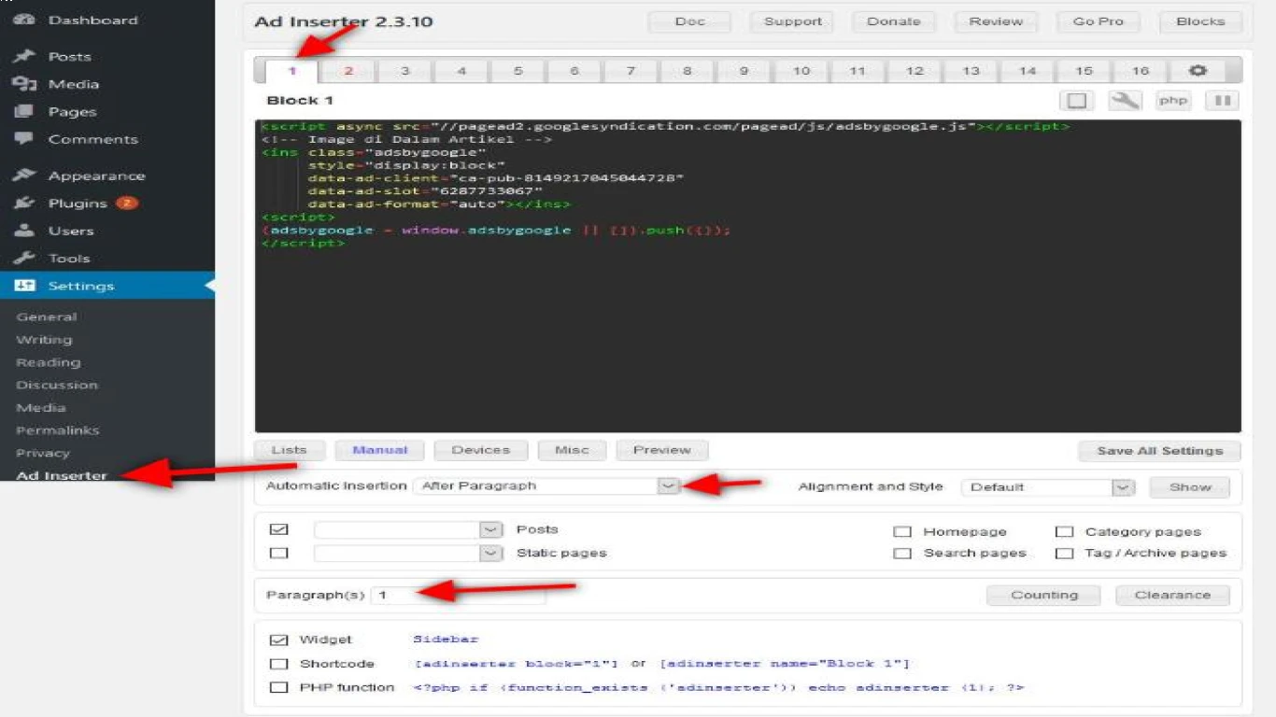Click the Donate button

pos(893,21)
